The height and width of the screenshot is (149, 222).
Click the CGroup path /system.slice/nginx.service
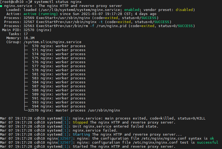52,42
